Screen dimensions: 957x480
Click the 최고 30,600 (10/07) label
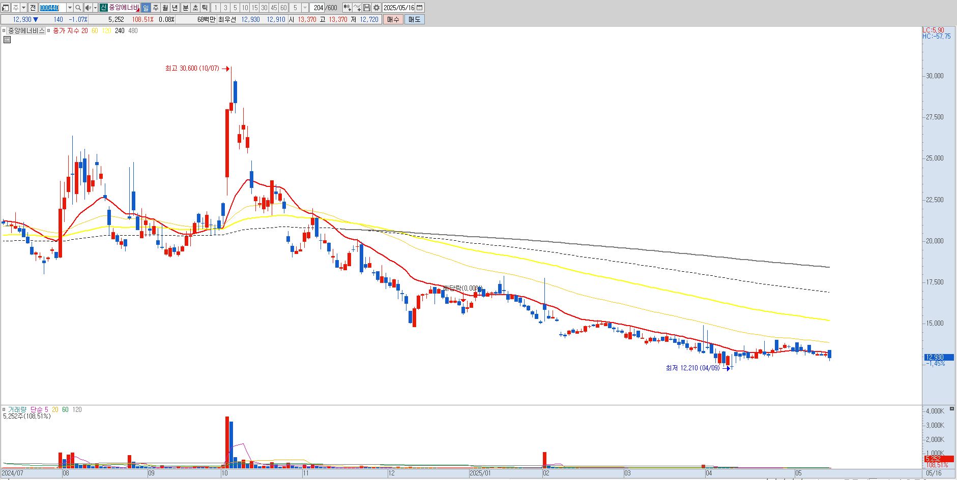point(192,68)
